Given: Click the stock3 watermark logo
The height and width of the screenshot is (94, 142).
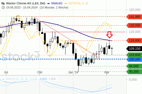Looking at the screenshot, I should pyautogui.click(x=21, y=56).
